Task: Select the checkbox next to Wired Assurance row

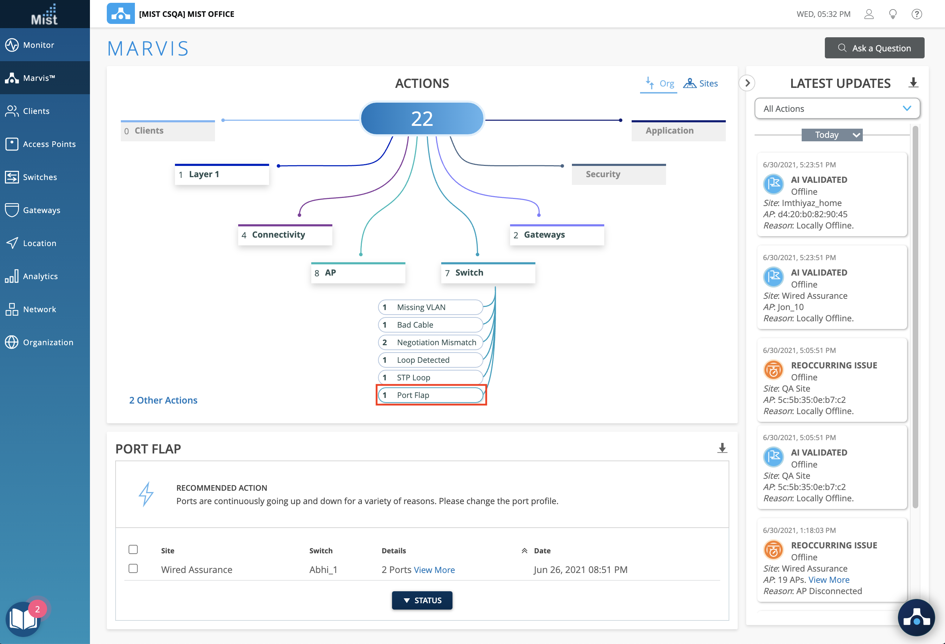Action: pos(133,569)
